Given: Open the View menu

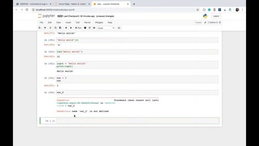Looking at the screenshot, I should click(x=59, y=23).
